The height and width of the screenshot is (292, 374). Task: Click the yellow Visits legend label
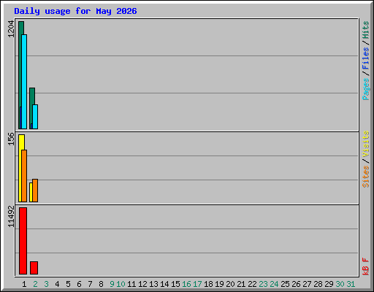(366, 144)
